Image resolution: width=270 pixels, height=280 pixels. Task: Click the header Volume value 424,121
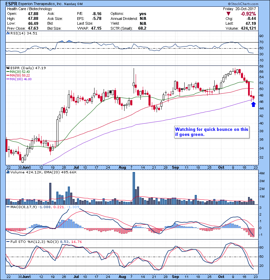[x=248, y=28]
